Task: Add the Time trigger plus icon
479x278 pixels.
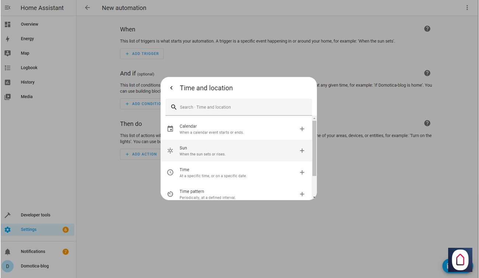Action: pyautogui.click(x=302, y=172)
